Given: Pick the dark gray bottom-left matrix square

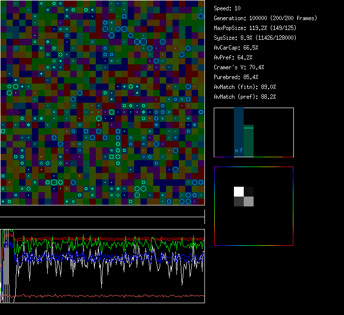Looking at the screenshot, I should pyautogui.click(x=239, y=201).
